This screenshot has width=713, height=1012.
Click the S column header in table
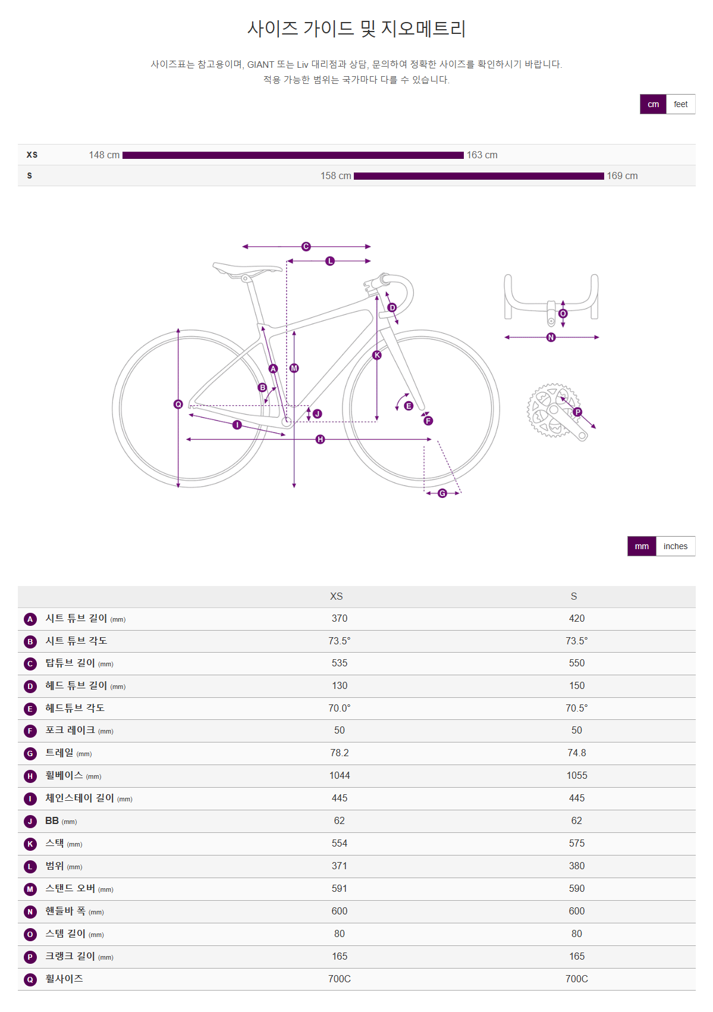point(574,596)
